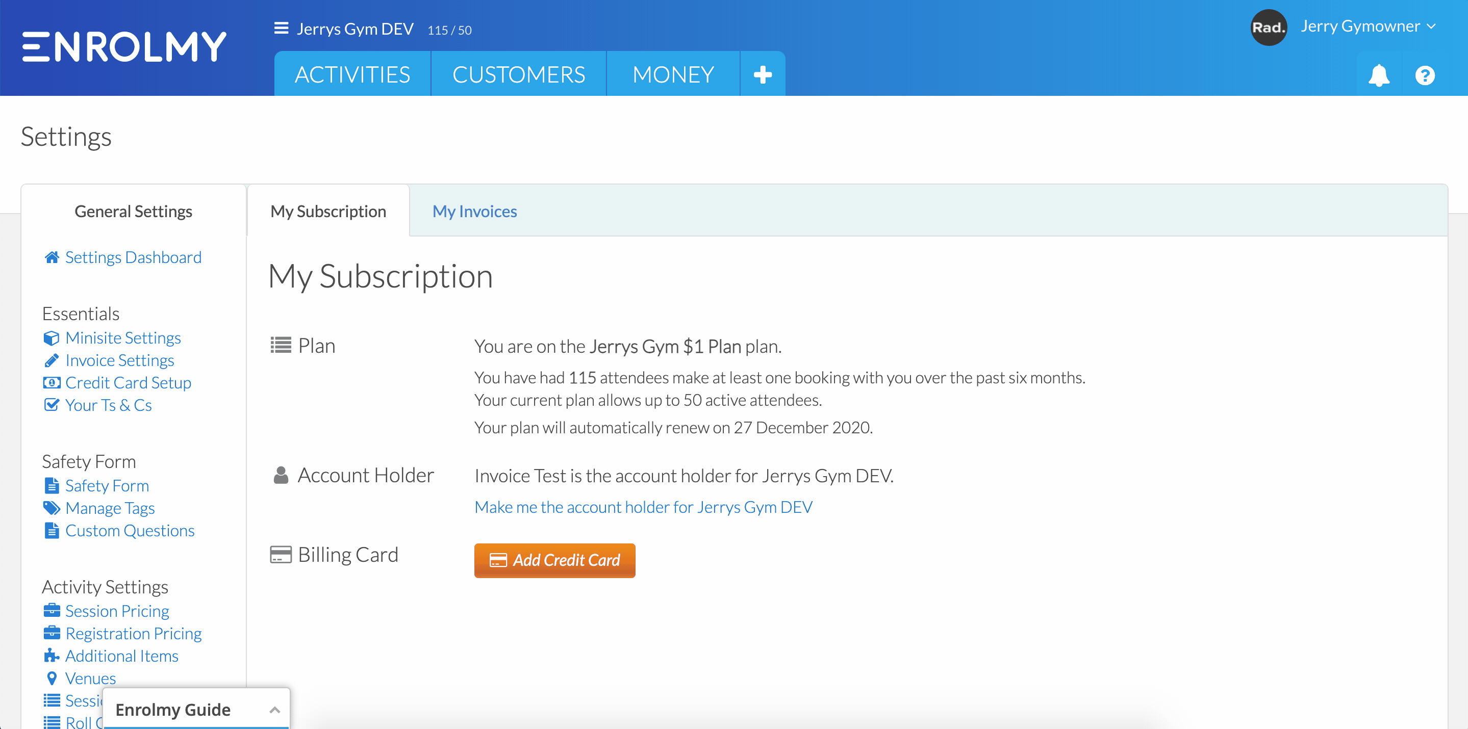Click the document icon beside Custom Questions
The image size is (1468, 729).
(52, 530)
